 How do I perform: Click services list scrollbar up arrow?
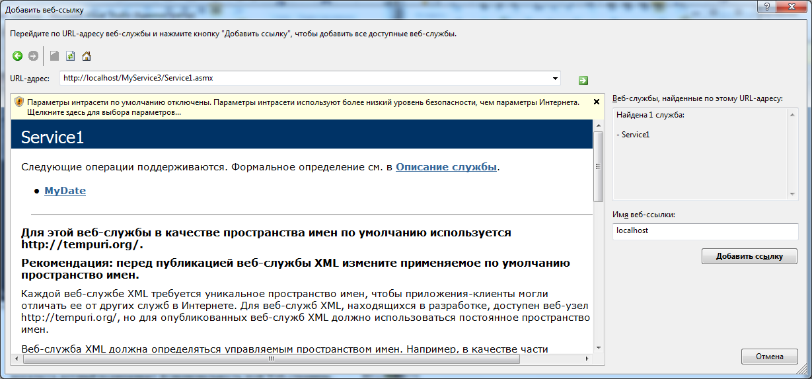coord(793,114)
